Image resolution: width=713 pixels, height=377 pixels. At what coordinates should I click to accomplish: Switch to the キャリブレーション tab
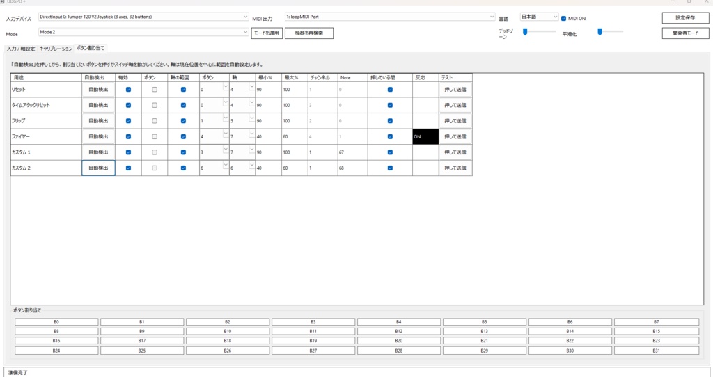tap(56, 49)
